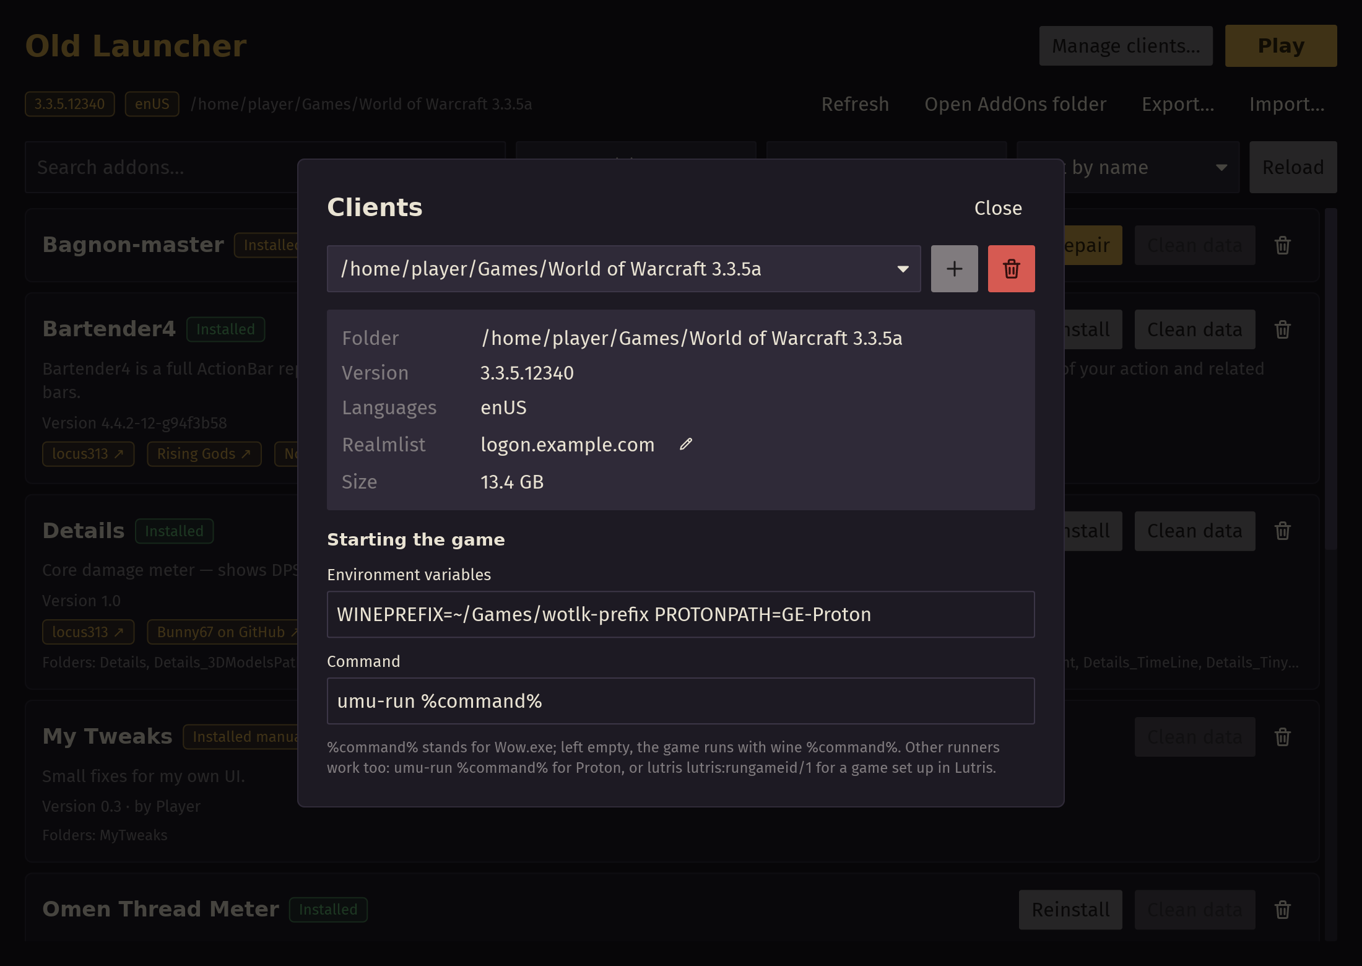Open locus313 link under Details
Image resolution: width=1362 pixels, height=966 pixels.
click(x=88, y=632)
